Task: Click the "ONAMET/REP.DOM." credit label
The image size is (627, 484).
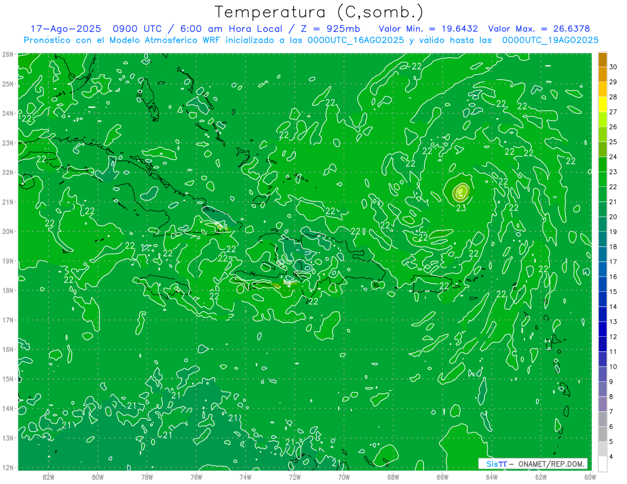Action: click(x=551, y=464)
